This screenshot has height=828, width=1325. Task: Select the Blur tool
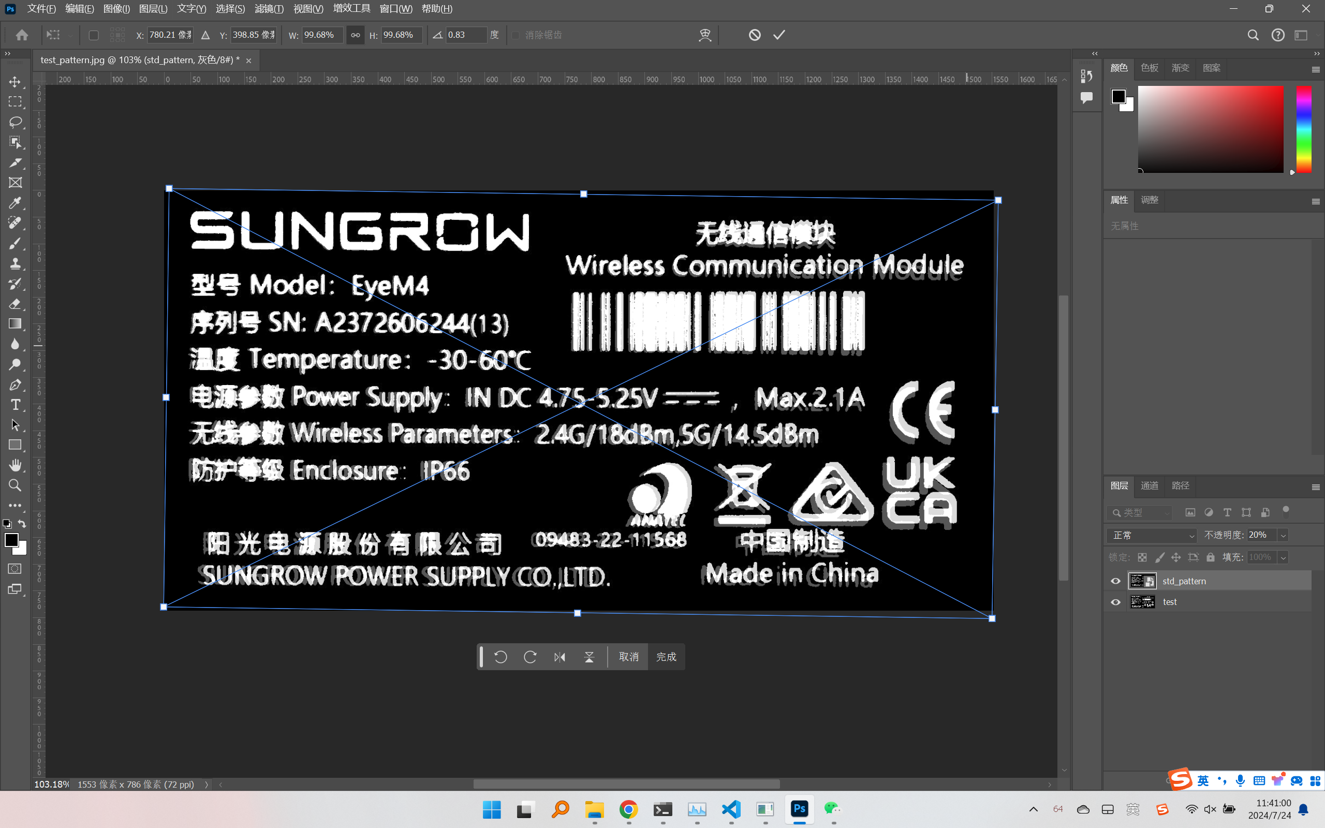(16, 345)
